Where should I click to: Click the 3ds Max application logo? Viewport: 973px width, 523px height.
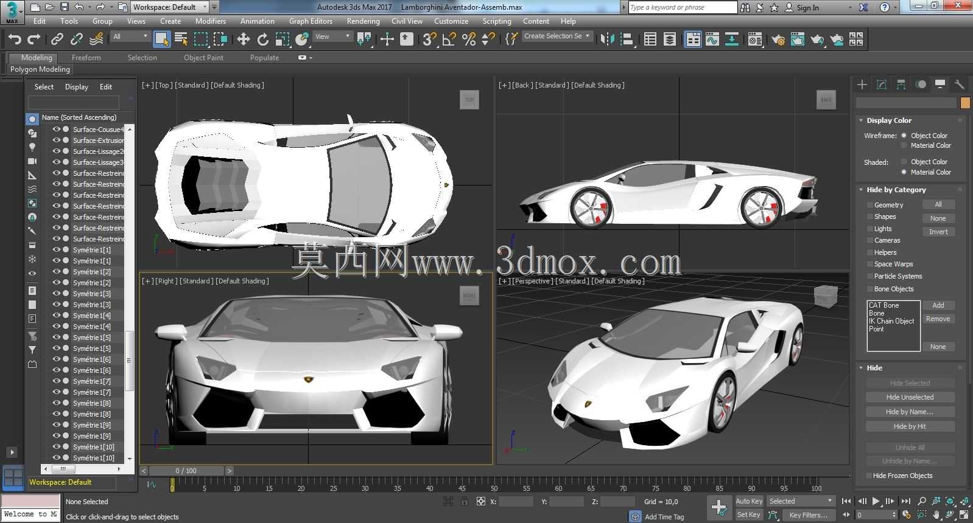(12, 12)
